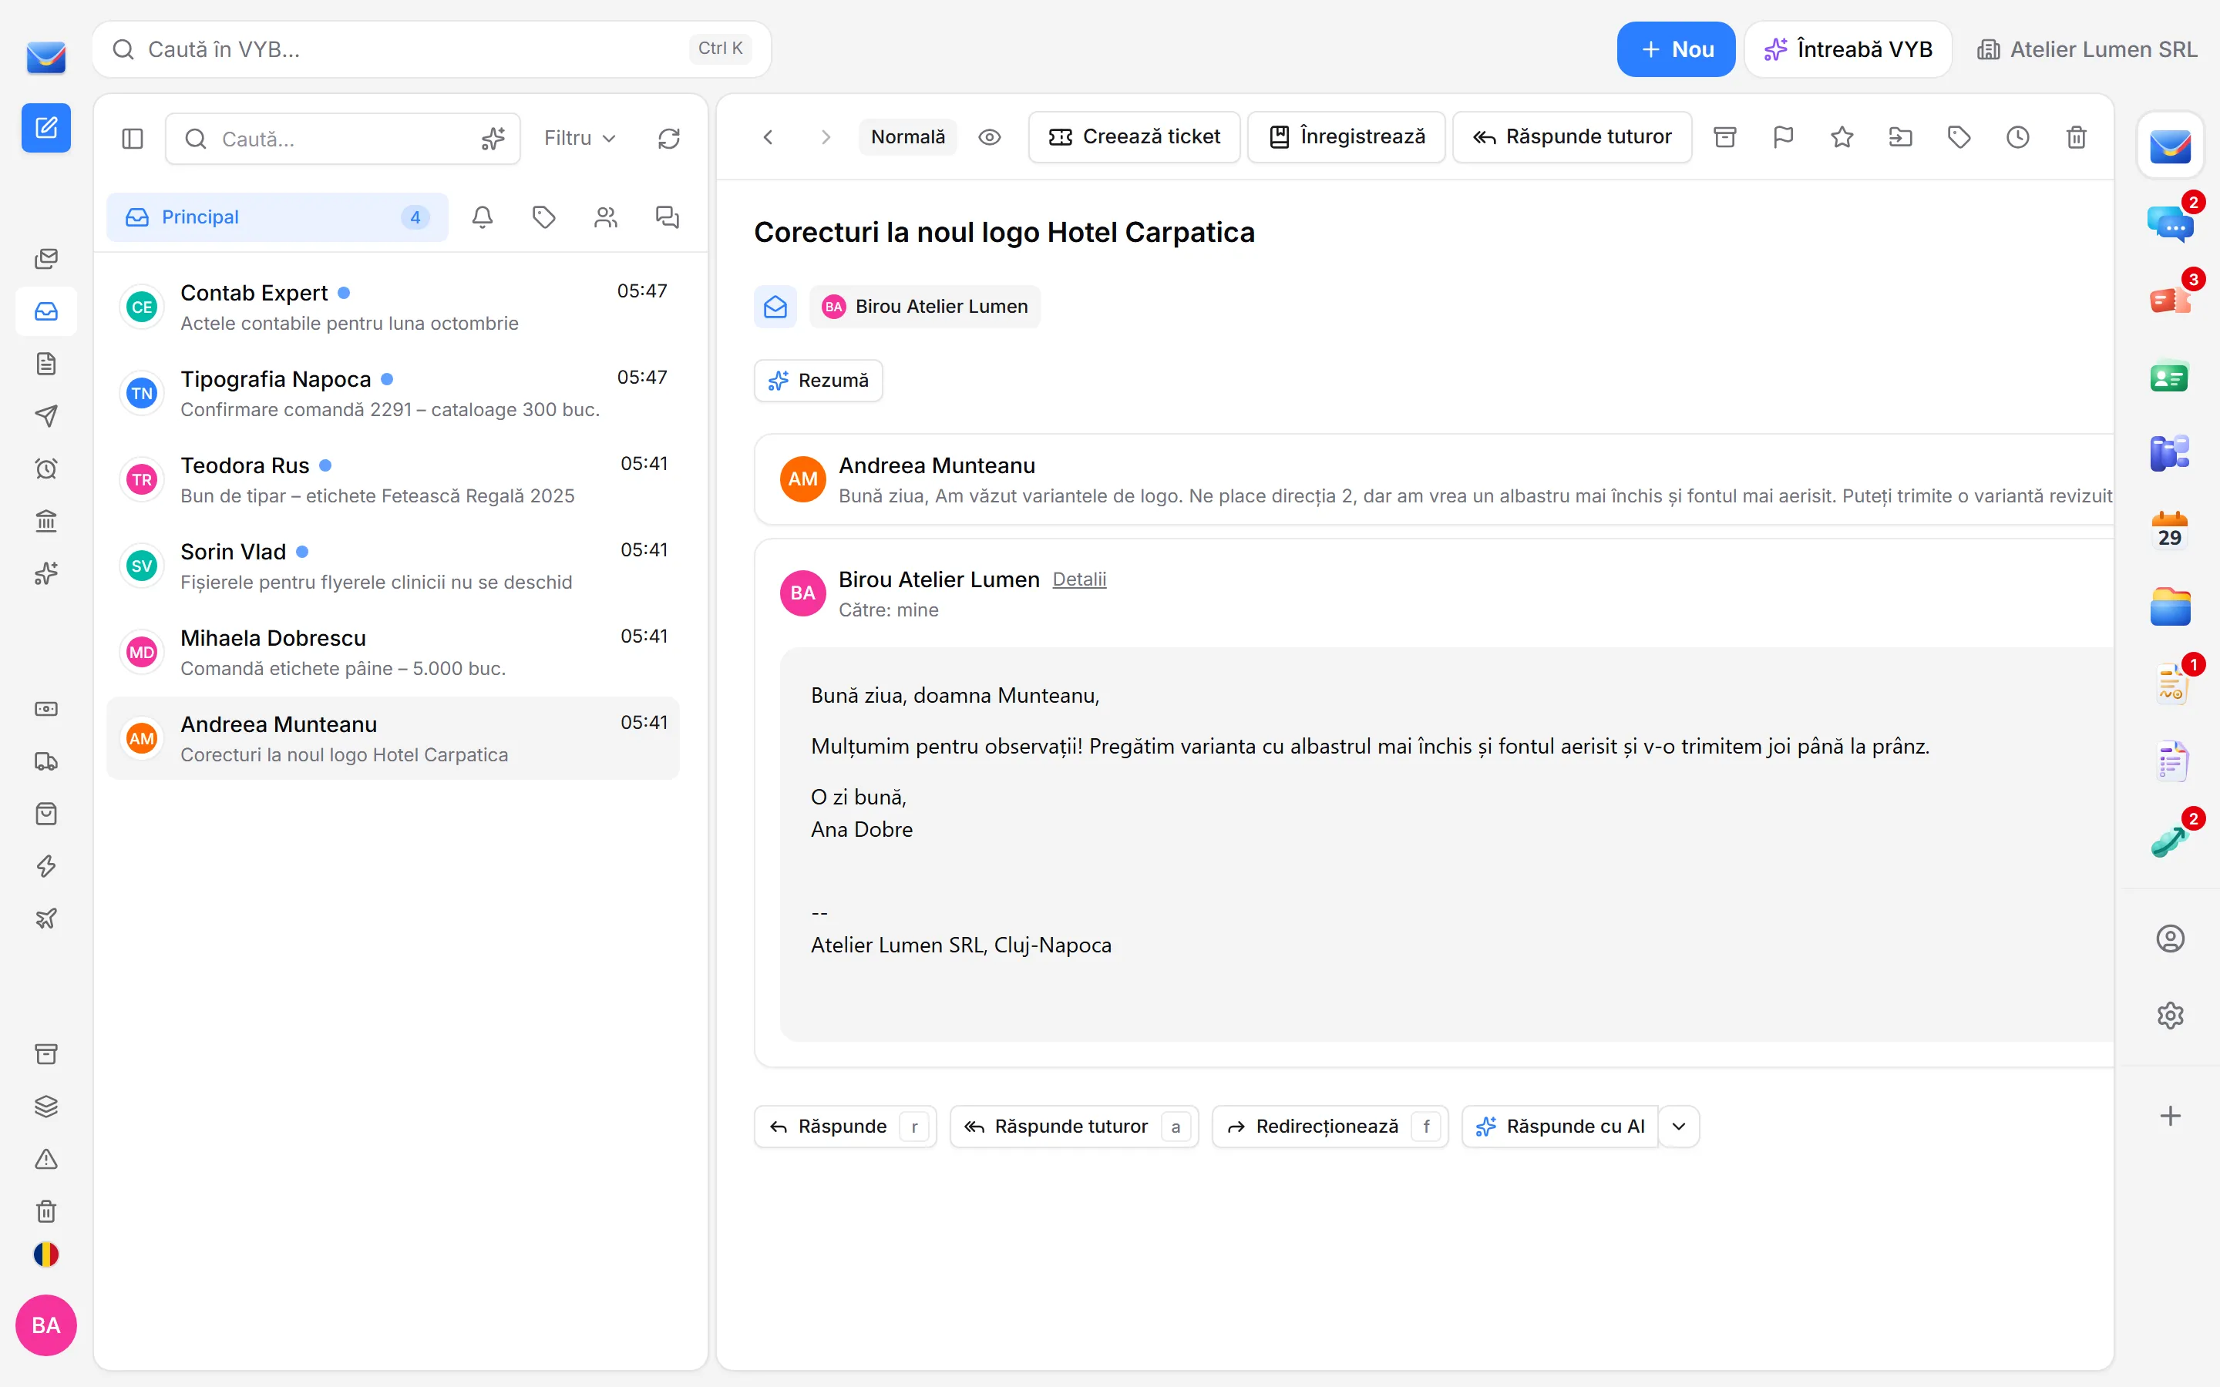Screen dimensions: 2220x1387
Task: Toggle the eye visibility icon
Action: (x=989, y=138)
